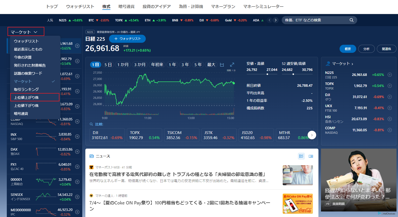Add COMP NASDAQ sidebar row to watchlist

(x=77, y=121)
